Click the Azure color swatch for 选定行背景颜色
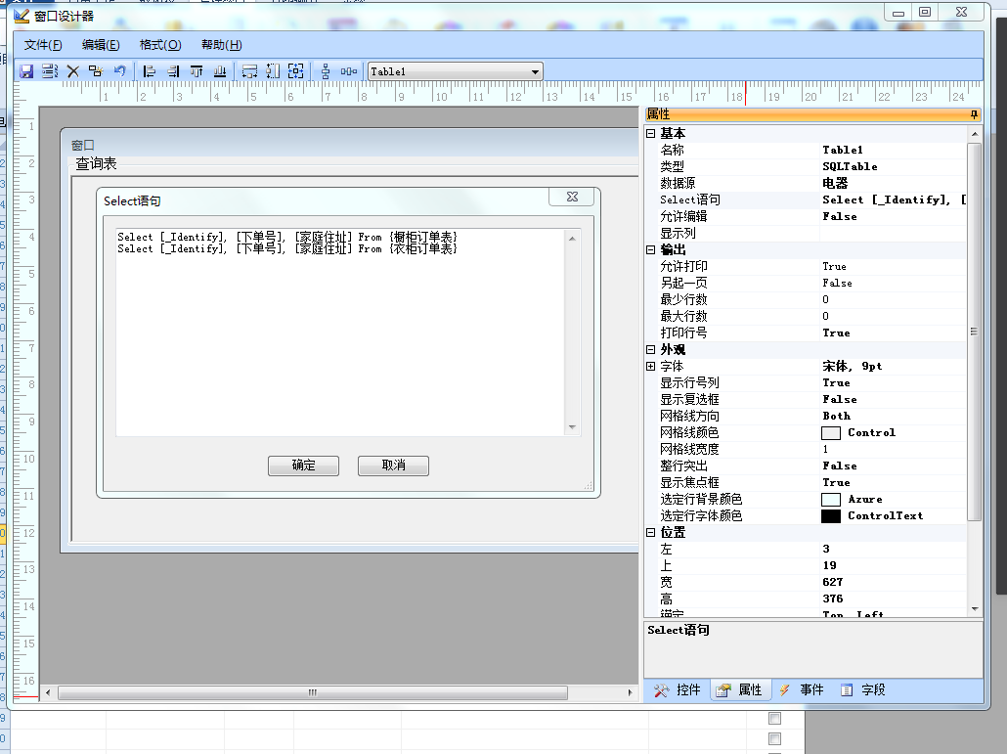This screenshot has height=754, width=1007. [830, 499]
